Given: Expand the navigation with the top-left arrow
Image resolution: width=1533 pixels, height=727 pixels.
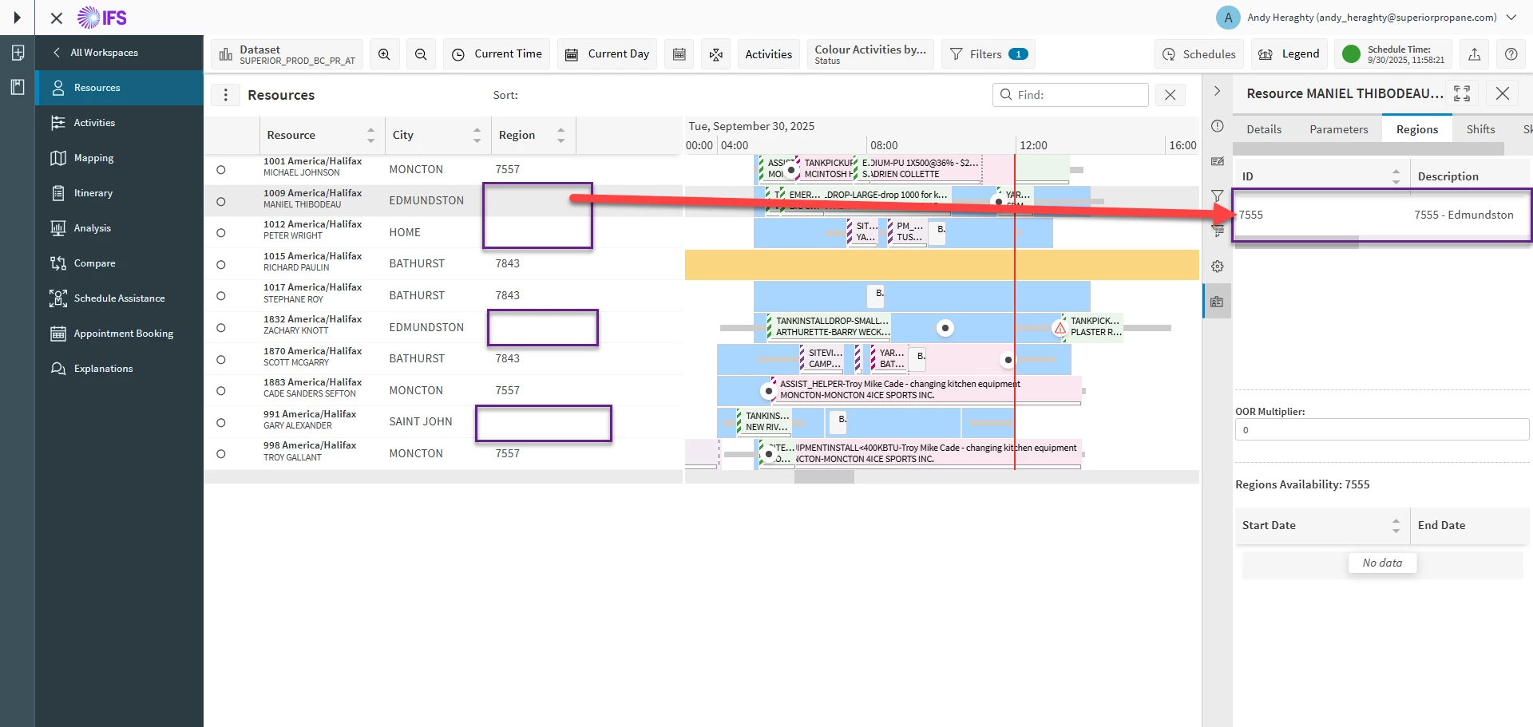Looking at the screenshot, I should [17, 18].
